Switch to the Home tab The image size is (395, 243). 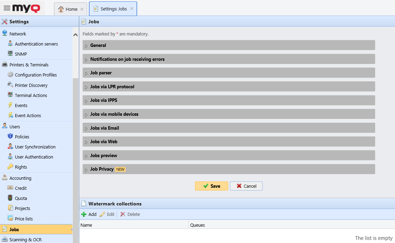pos(70,9)
